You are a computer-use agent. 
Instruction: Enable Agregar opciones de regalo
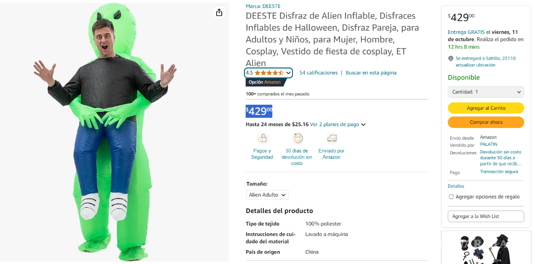(451, 197)
